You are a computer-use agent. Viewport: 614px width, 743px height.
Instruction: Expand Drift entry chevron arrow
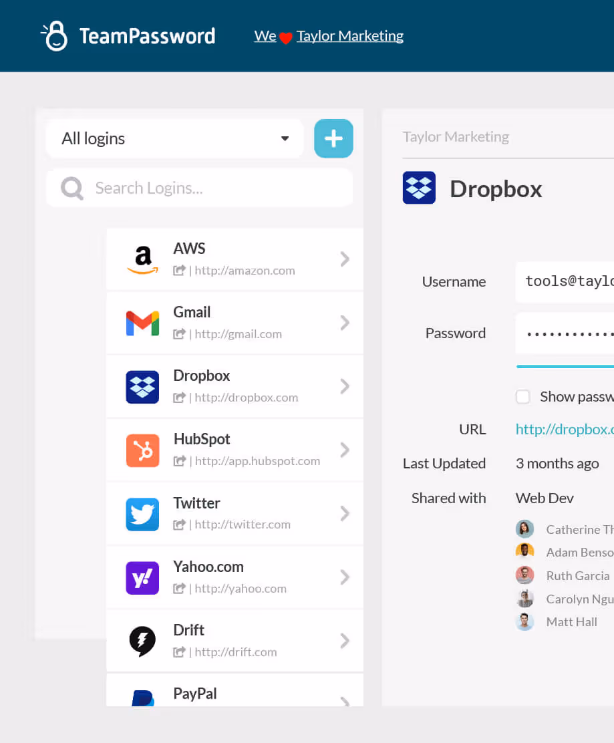[345, 641]
